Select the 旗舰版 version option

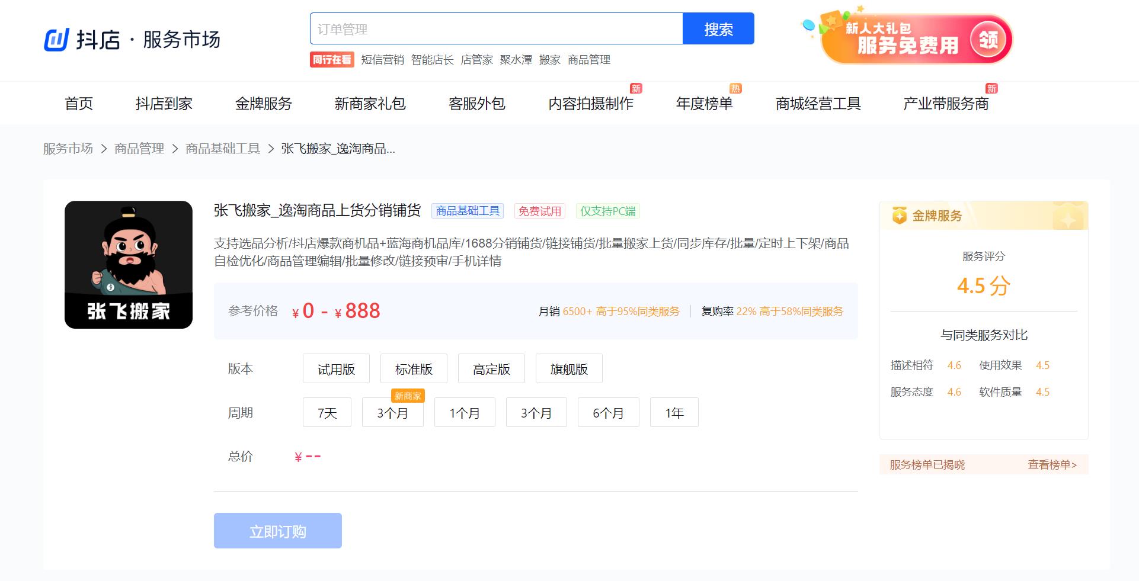[569, 368]
